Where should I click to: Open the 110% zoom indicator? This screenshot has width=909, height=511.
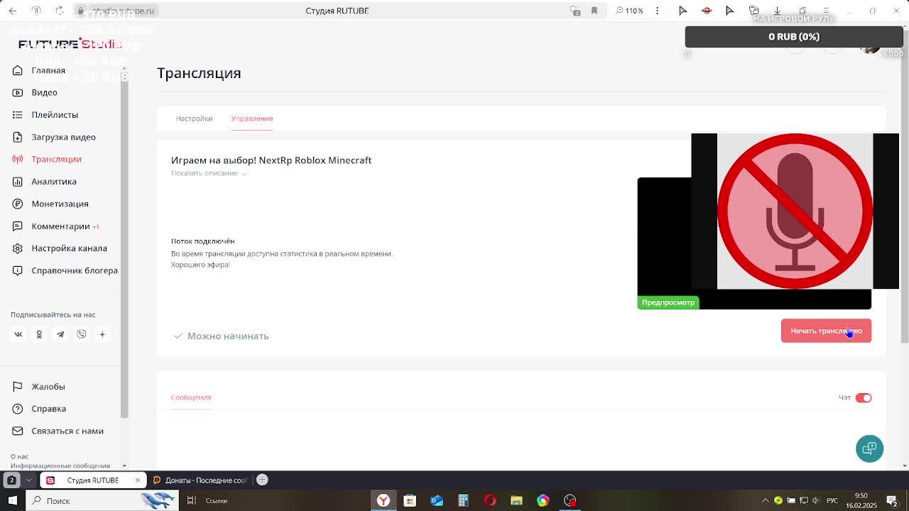(x=629, y=11)
